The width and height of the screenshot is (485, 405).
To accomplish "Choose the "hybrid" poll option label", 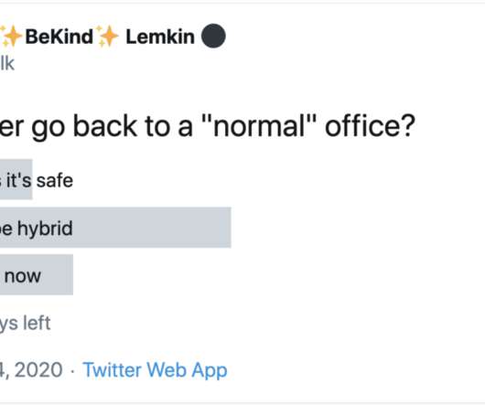I will (x=45, y=229).
